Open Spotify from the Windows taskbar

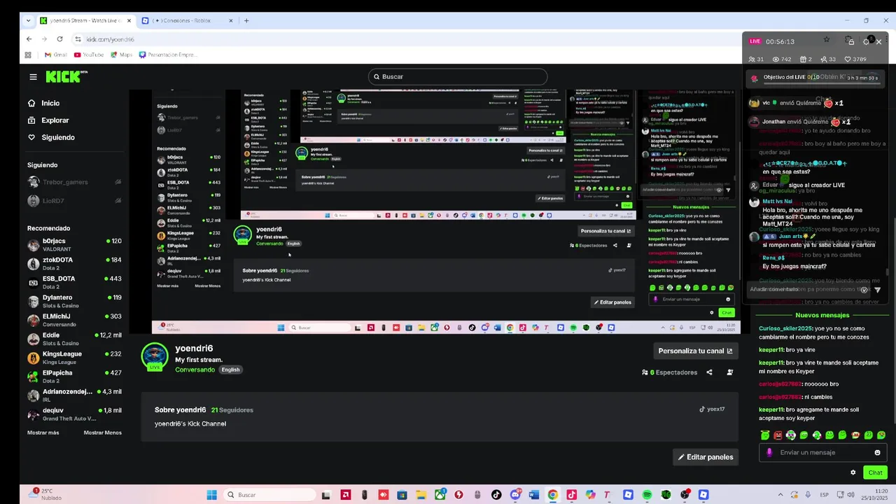[x=647, y=495]
